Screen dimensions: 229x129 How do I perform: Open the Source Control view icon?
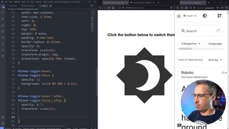(x=3, y=19)
